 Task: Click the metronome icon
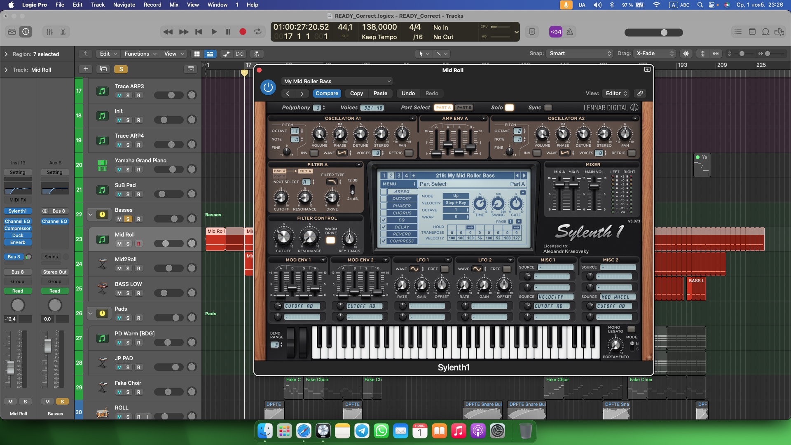tap(570, 32)
